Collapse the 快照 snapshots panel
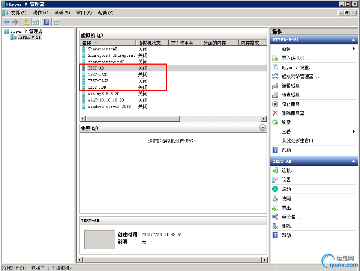Viewport: 360px width, 271px height. (x=262, y=128)
